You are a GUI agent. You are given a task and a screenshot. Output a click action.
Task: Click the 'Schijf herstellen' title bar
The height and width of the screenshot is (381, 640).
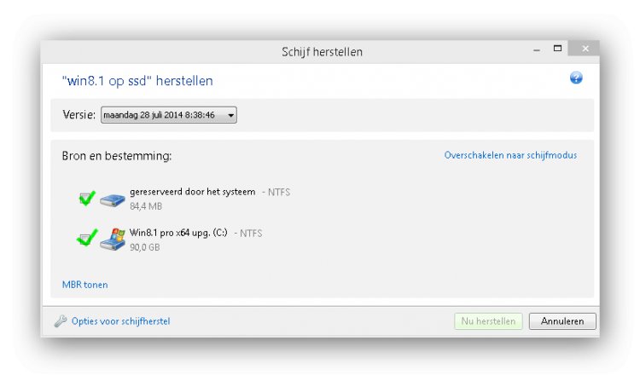(322, 52)
